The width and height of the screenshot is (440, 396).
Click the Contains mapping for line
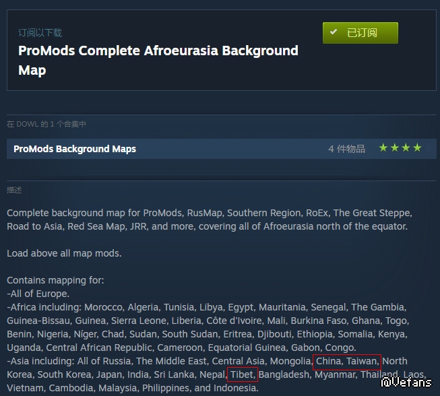point(55,280)
